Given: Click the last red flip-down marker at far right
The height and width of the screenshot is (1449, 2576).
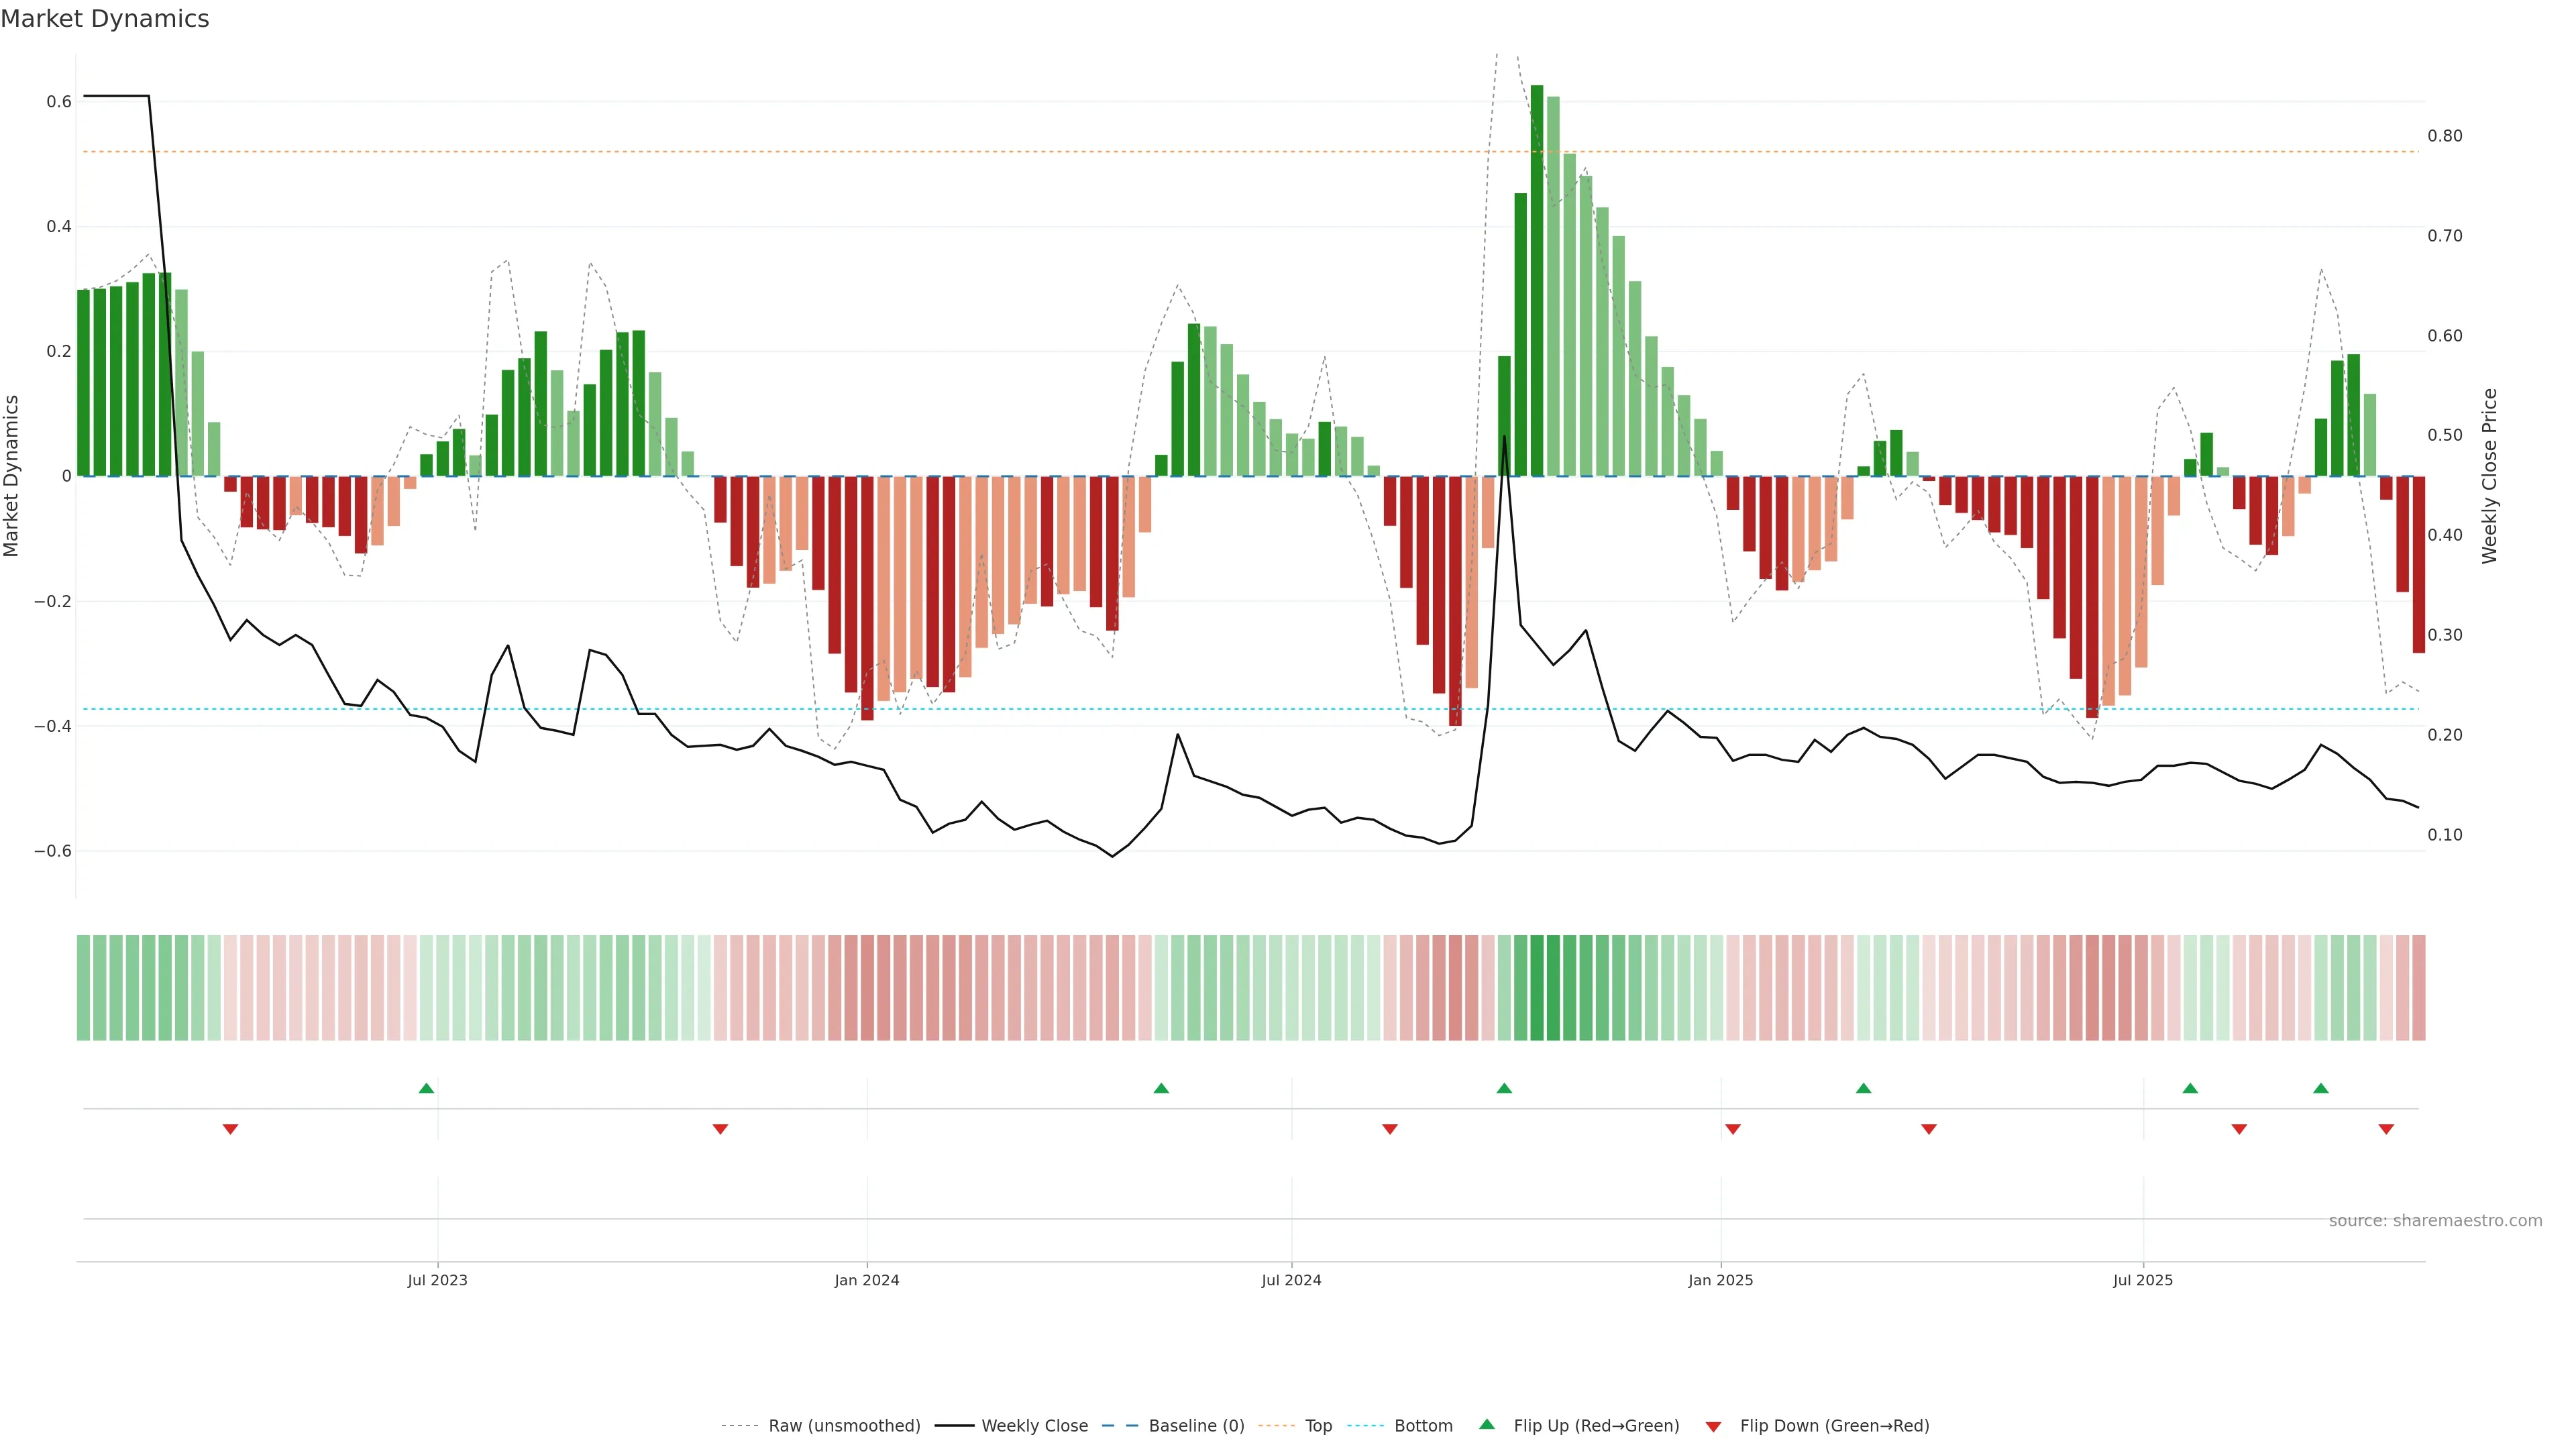Looking at the screenshot, I should pyautogui.click(x=2386, y=1129).
